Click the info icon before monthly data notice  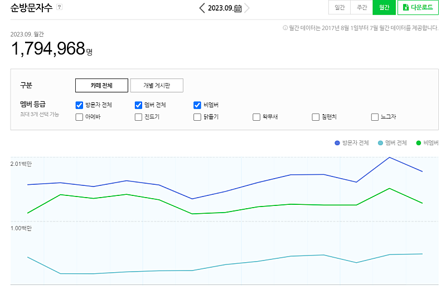point(285,28)
